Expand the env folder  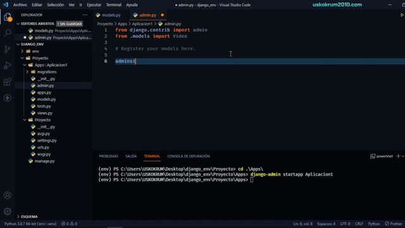[x=35, y=51]
